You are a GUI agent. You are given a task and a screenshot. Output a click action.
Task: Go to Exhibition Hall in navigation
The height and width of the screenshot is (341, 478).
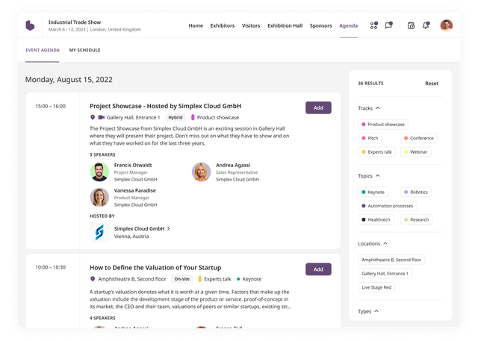(285, 25)
